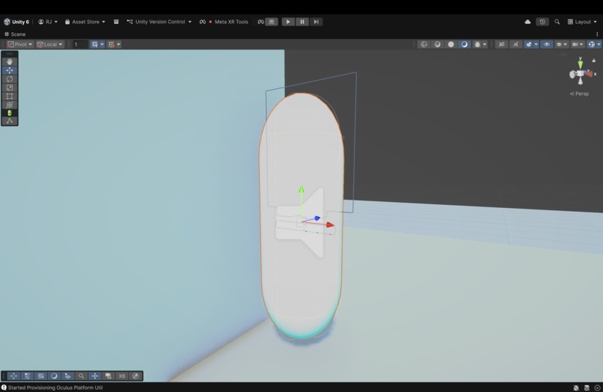Viewport: 603px width, 392px height.
Task: Open the Local handle rotation dropdown
Action: click(49, 44)
